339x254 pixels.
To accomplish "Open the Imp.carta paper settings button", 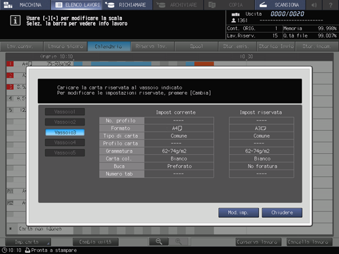I will point(28,242).
